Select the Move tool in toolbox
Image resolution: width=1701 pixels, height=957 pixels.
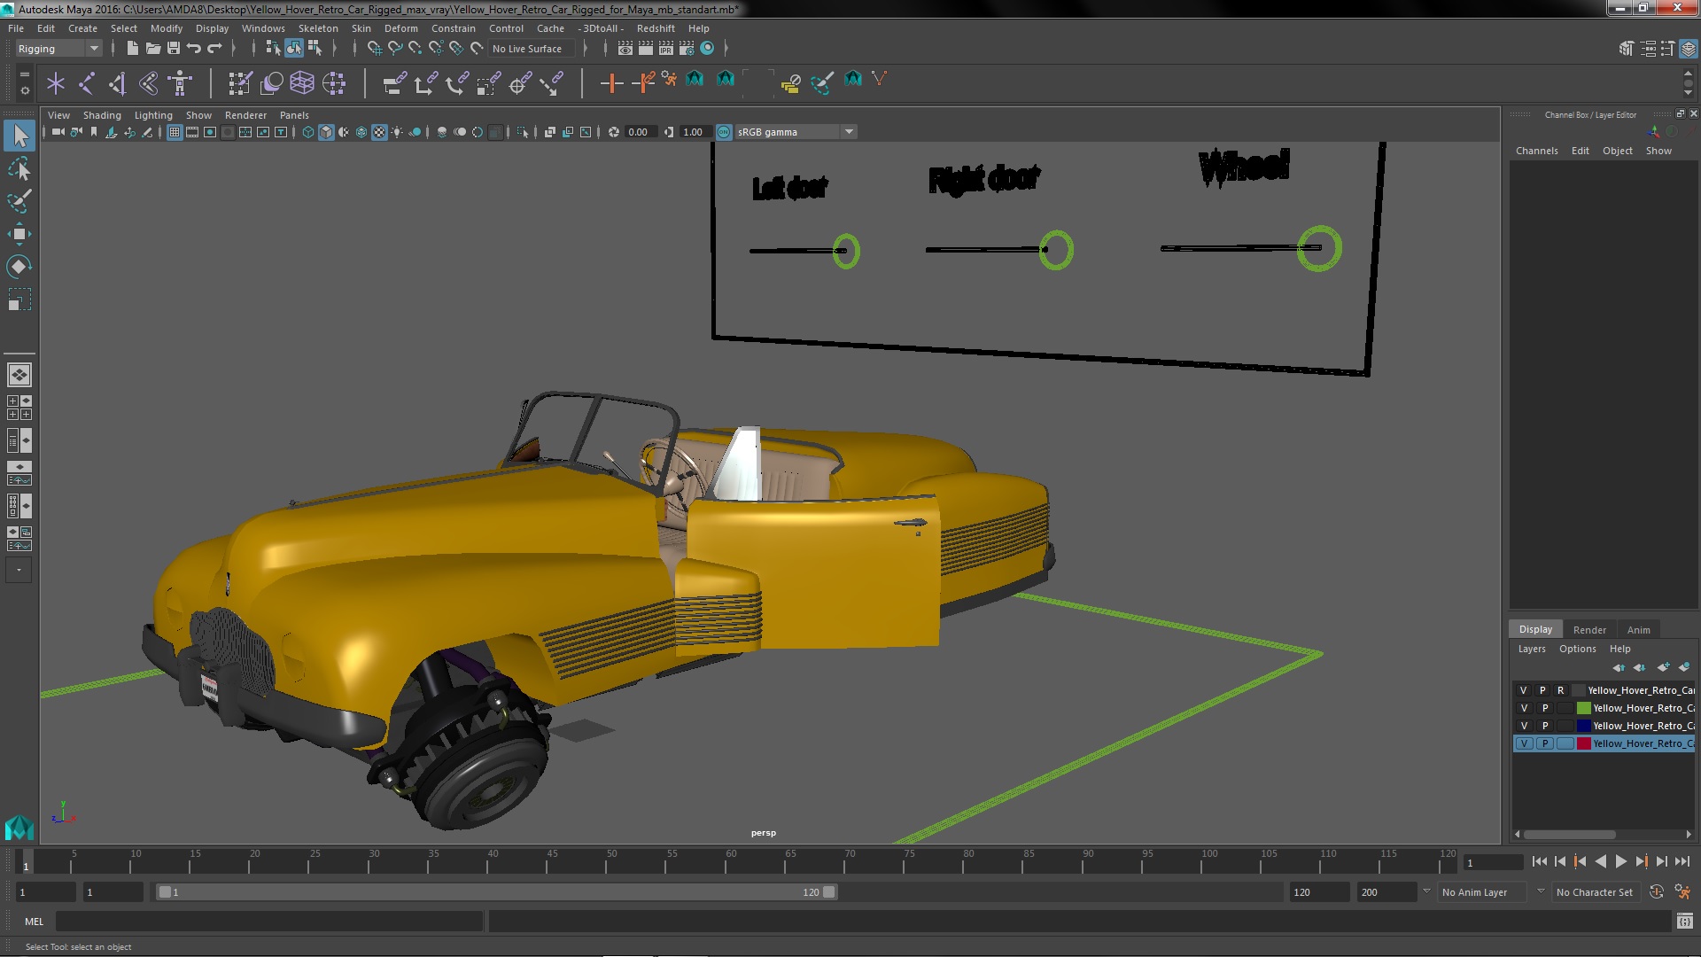[x=19, y=235]
